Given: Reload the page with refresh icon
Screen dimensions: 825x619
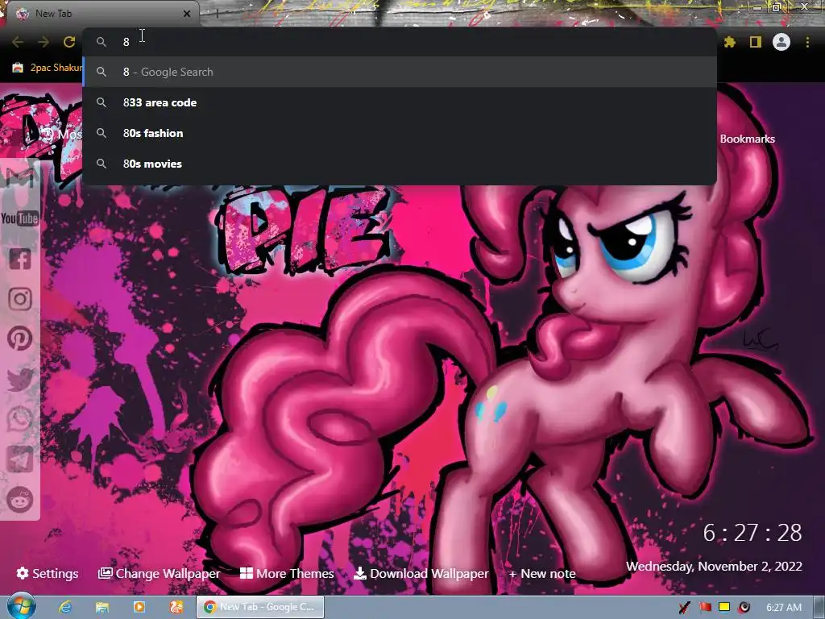Looking at the screenshot, I should click(x=69, y=42).
